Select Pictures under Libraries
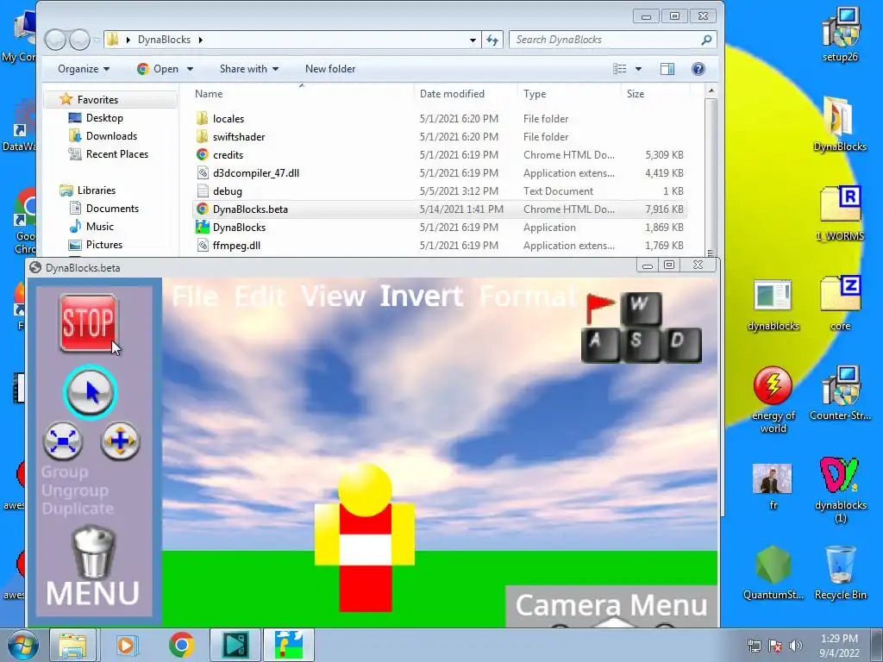883x662 pixels. (x=103, y=244)
